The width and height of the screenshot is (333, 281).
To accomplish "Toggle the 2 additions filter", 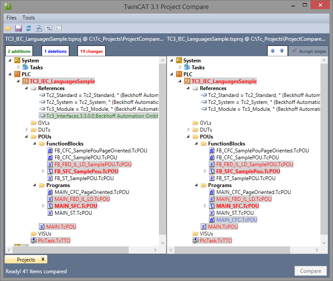I will (19, 51).
